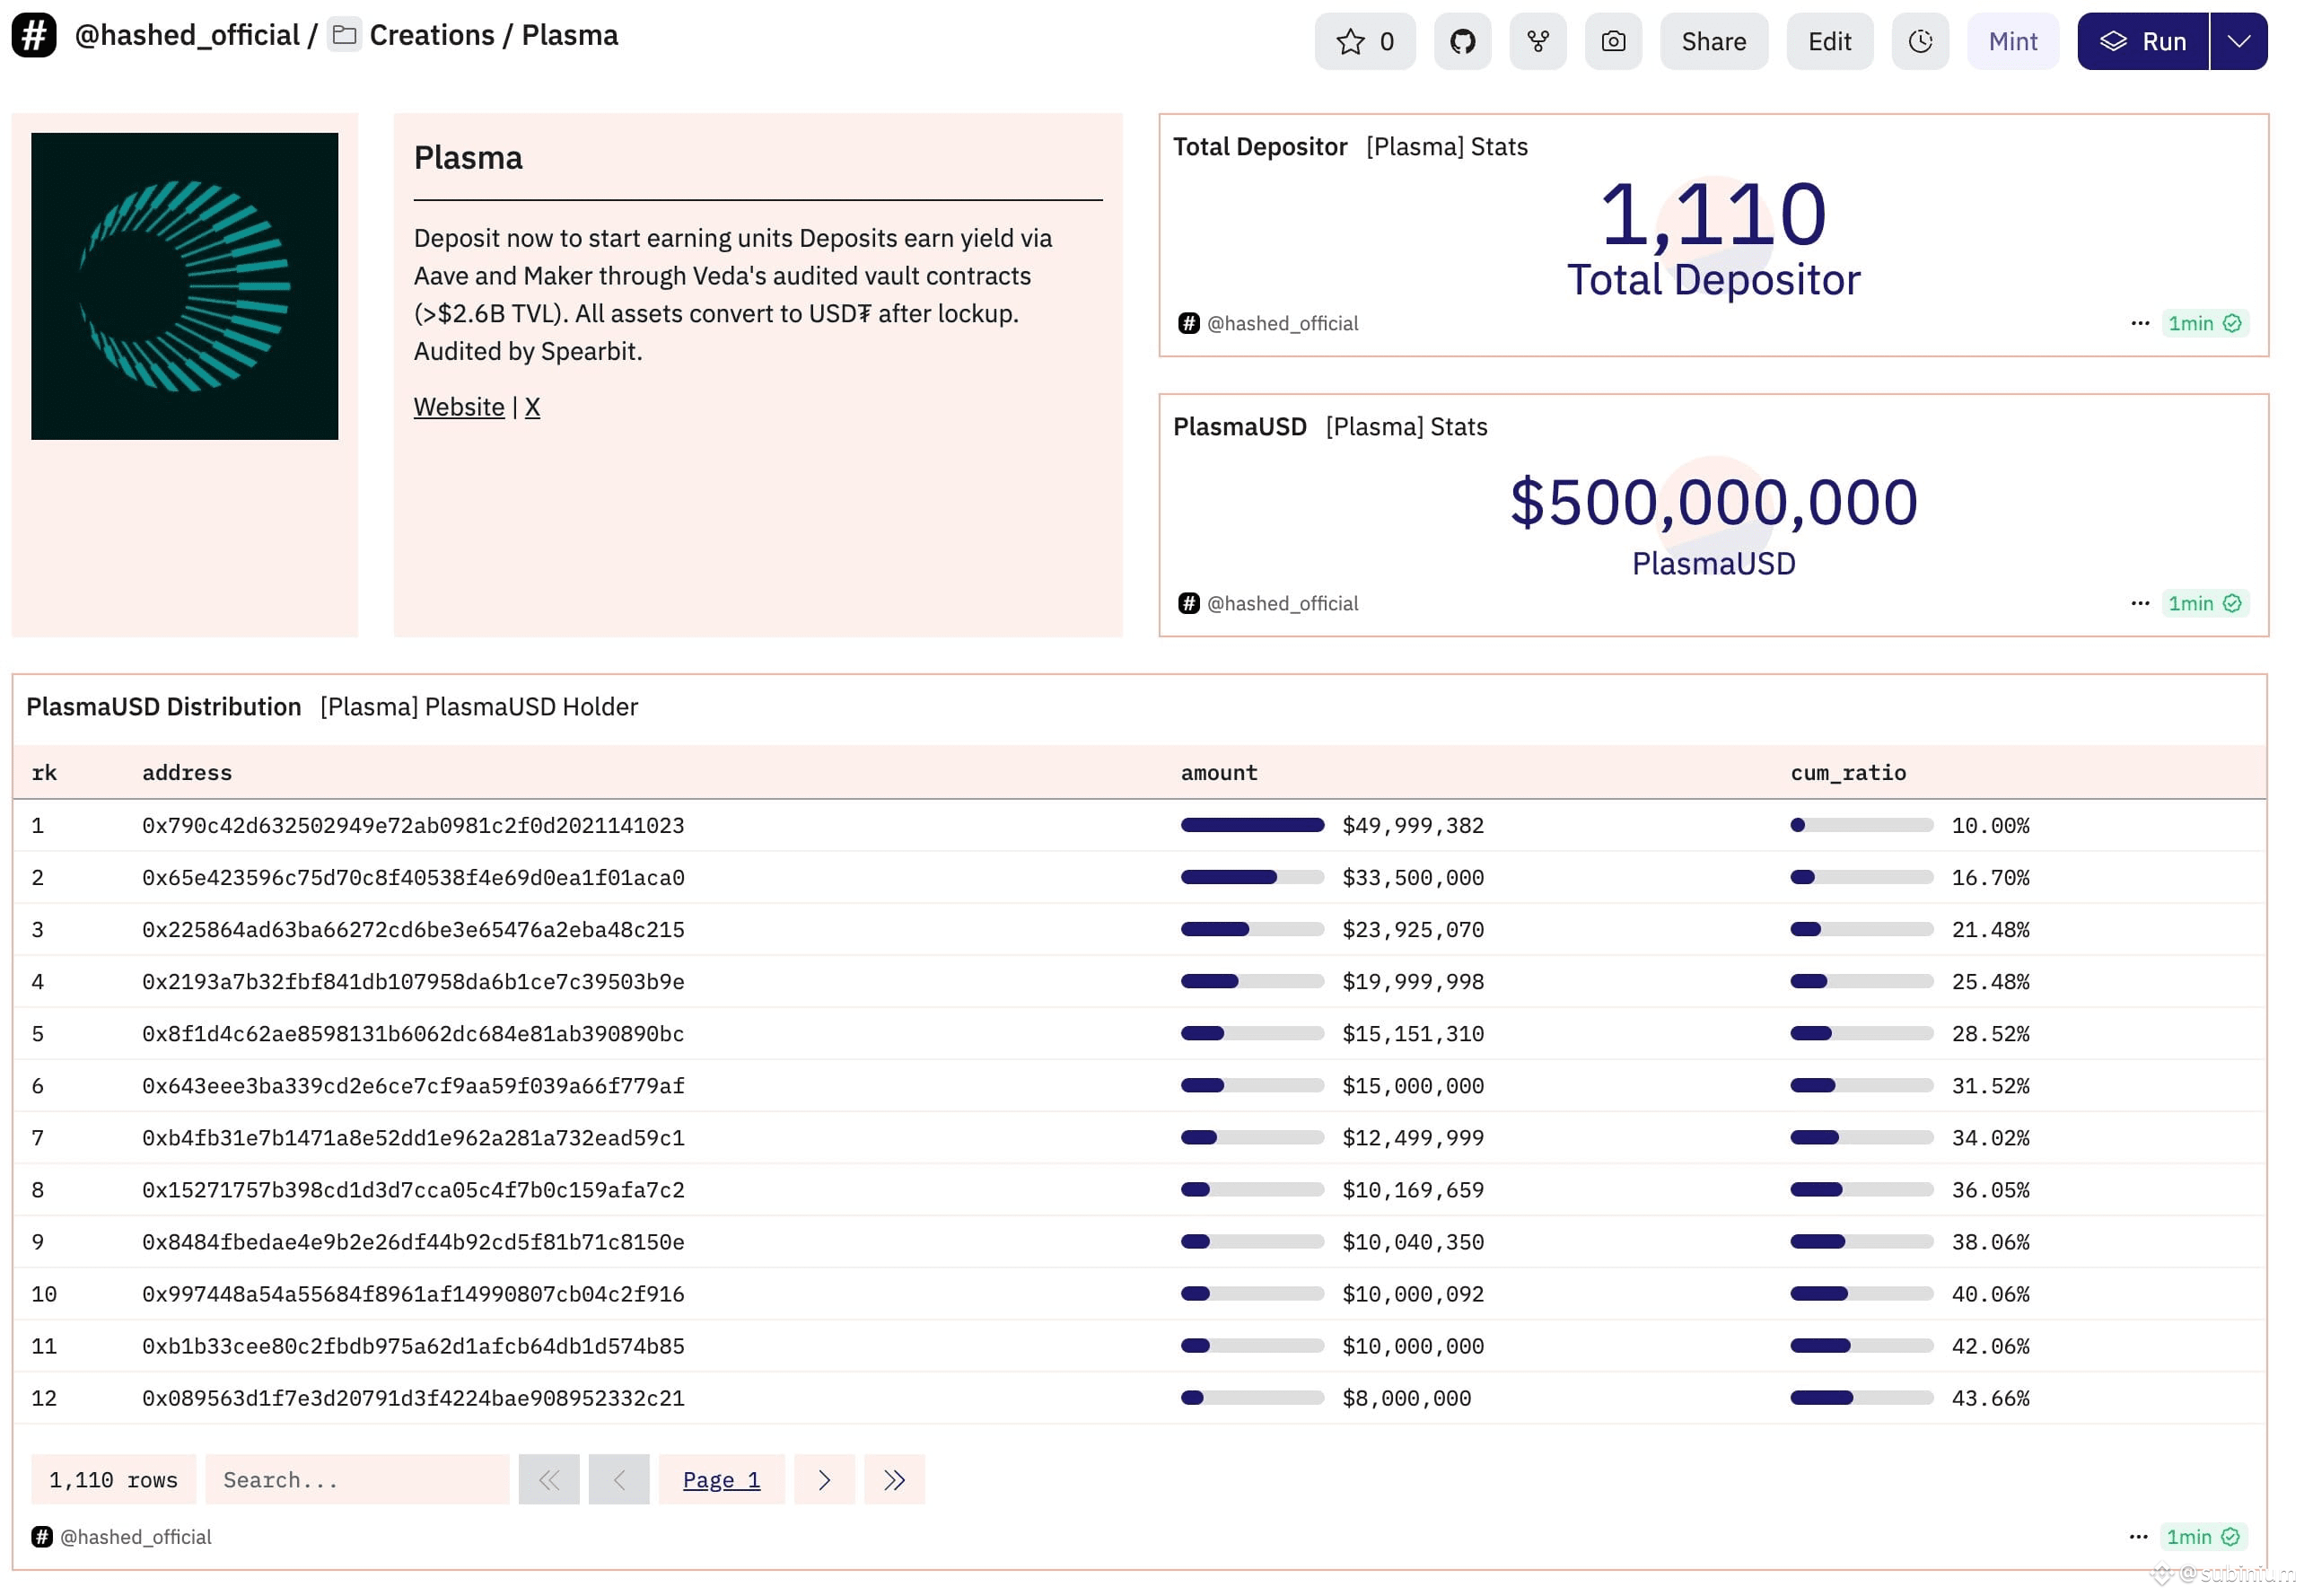Click address 0x790c42d632502949e72ab0981c2f0d2021141023

413,826
